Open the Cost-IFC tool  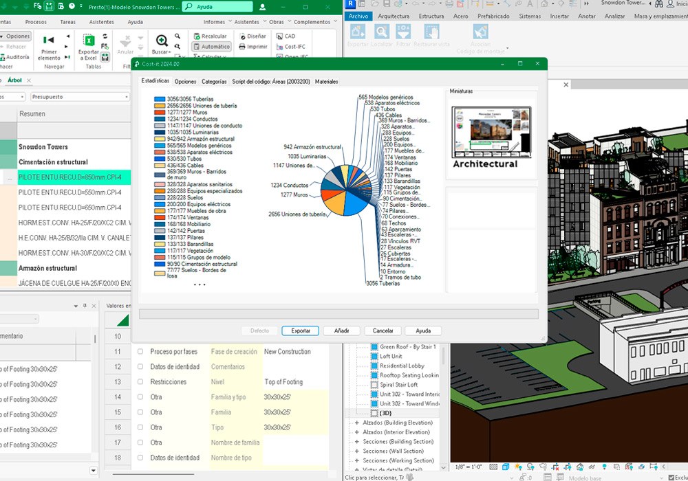pos(289,47)
